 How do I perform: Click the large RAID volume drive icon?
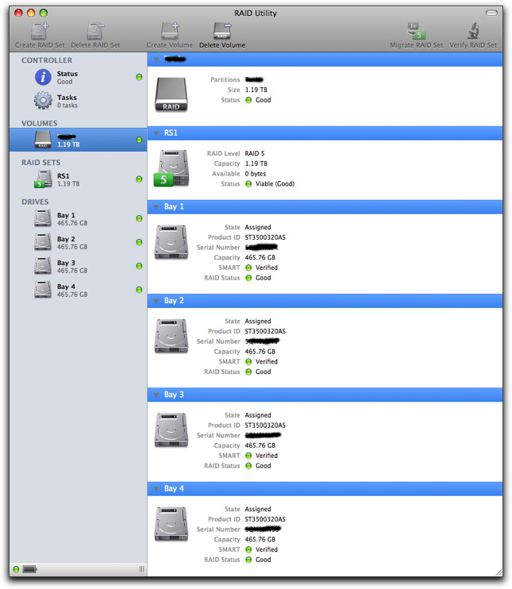tap(172, 94)
